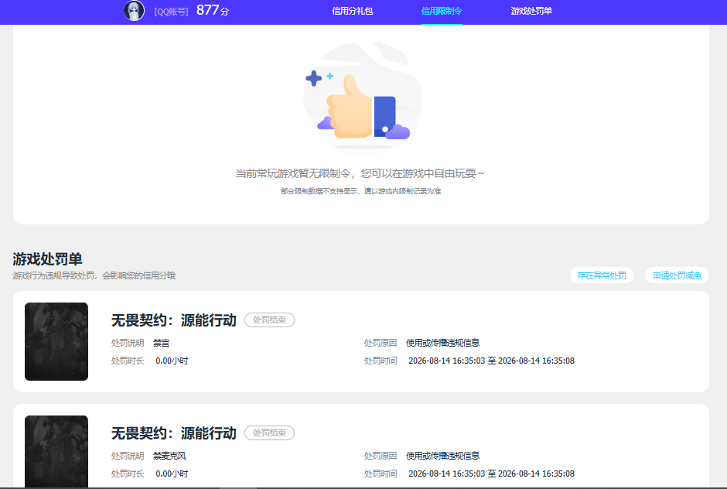Click 使用或传播违规信息 reason on the 禁言 card
Image resolution: width=727 pixels, height=489 pixels.
click(x=443, y=343)
